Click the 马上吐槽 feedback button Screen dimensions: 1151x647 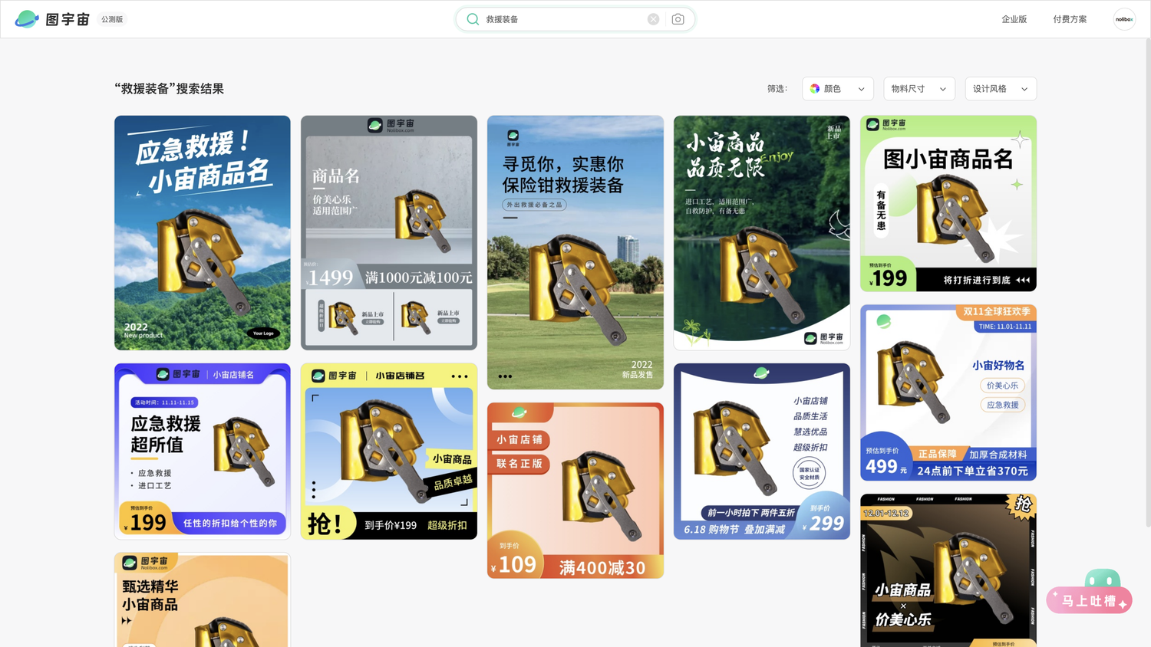(x=1090, y=600)
